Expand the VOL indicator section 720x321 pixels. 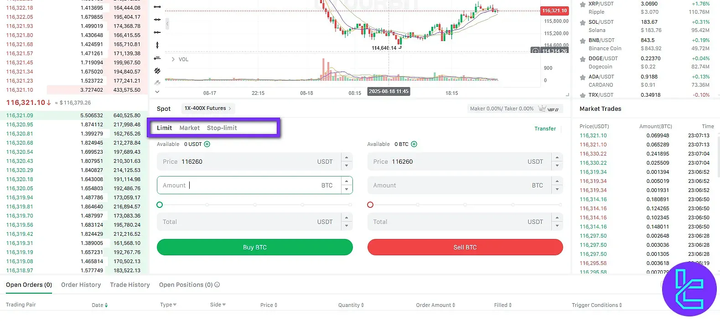[172, 59]
